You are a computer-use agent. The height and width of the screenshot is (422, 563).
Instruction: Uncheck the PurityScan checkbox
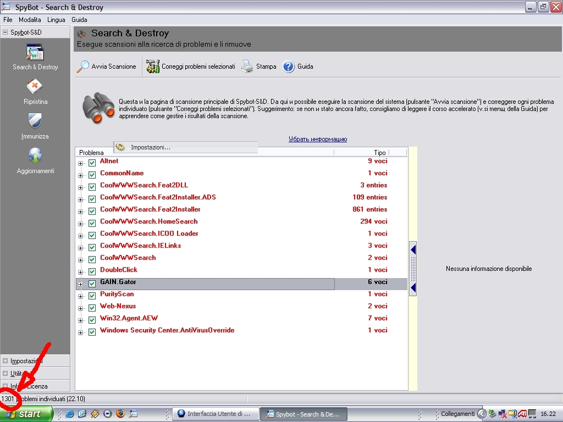pos(92,296)
